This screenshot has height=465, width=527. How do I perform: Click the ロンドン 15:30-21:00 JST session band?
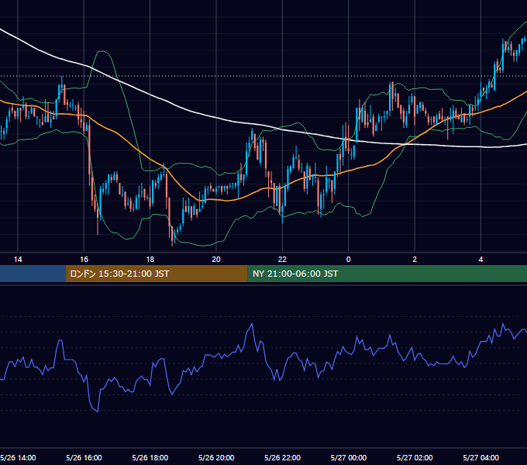click(157, 274)
